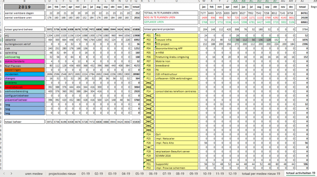Screen dimensions: 317x177
Task: Open the 'projectcodes nieuw' sheet tab
Action: tap(62, 174)
